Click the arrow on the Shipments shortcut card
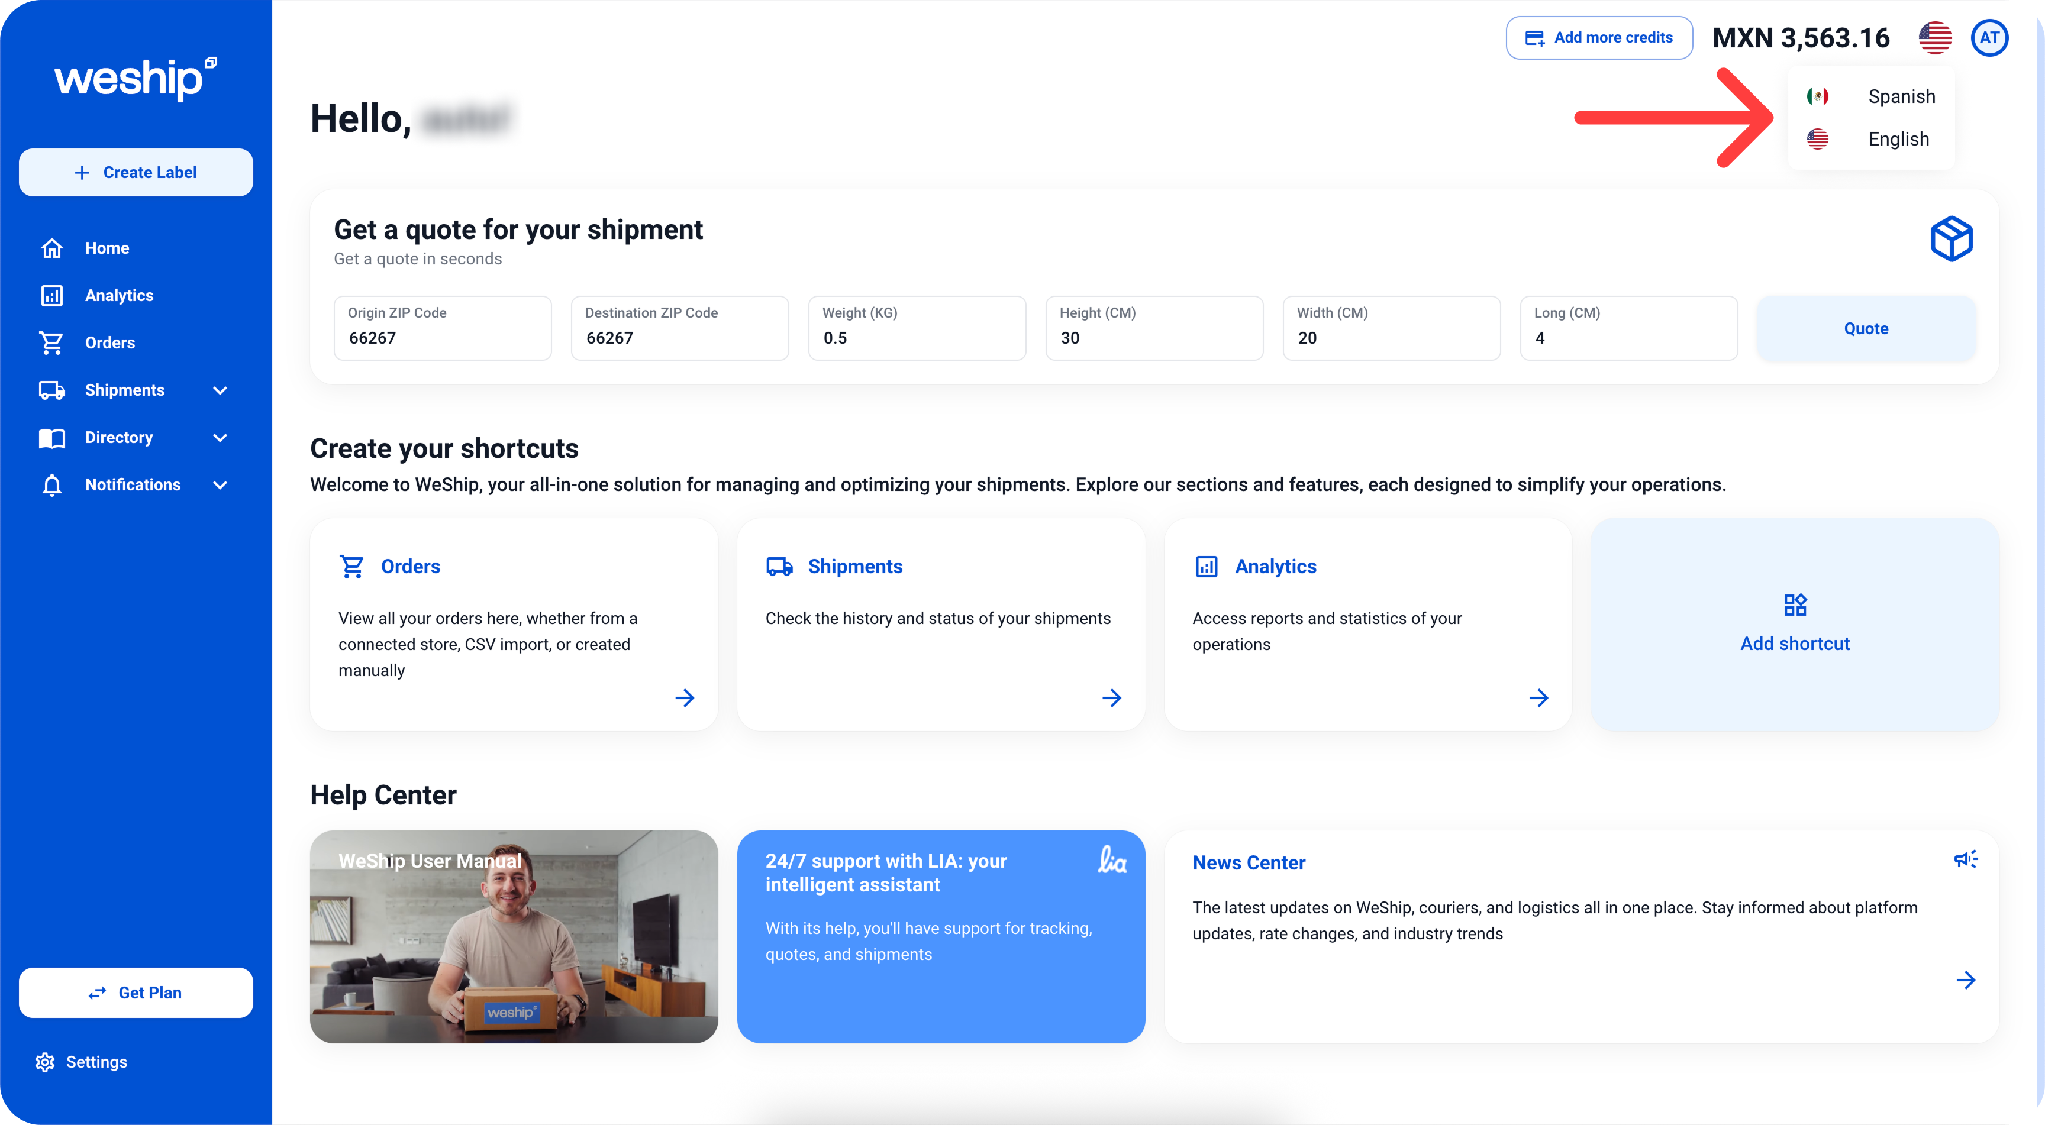This screenshot has height=1125, width=2045. 1111,698
